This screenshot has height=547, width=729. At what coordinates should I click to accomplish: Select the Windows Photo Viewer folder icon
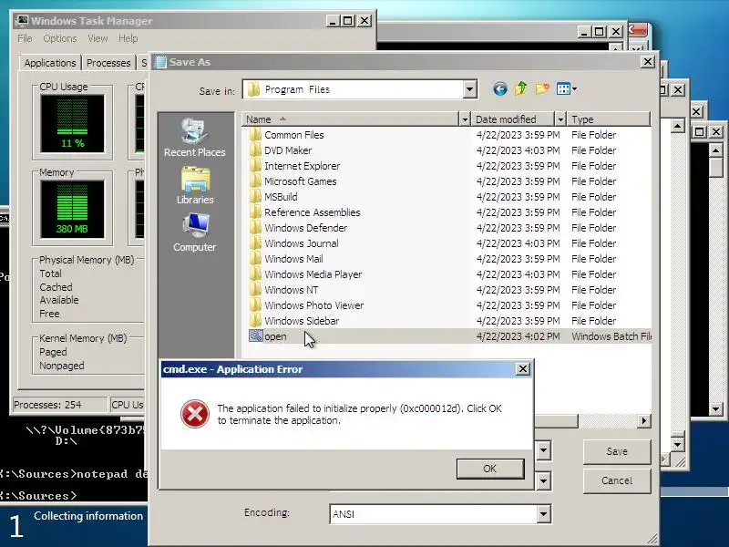255,305
